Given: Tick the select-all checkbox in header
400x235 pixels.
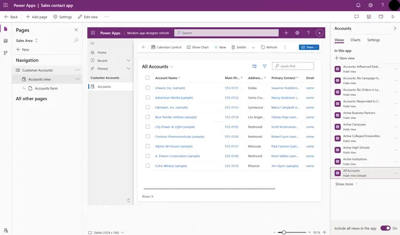Looking at the screenshot, I should (147, 78).
